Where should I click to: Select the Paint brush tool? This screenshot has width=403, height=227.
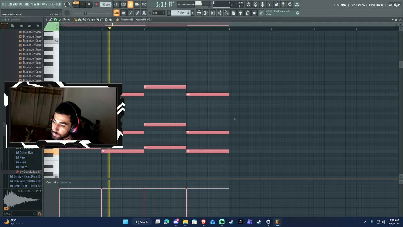[80, 20]
